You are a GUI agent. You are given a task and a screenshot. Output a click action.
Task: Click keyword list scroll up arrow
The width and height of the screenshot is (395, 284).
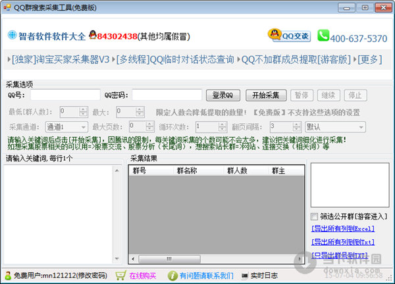(117, 171)
